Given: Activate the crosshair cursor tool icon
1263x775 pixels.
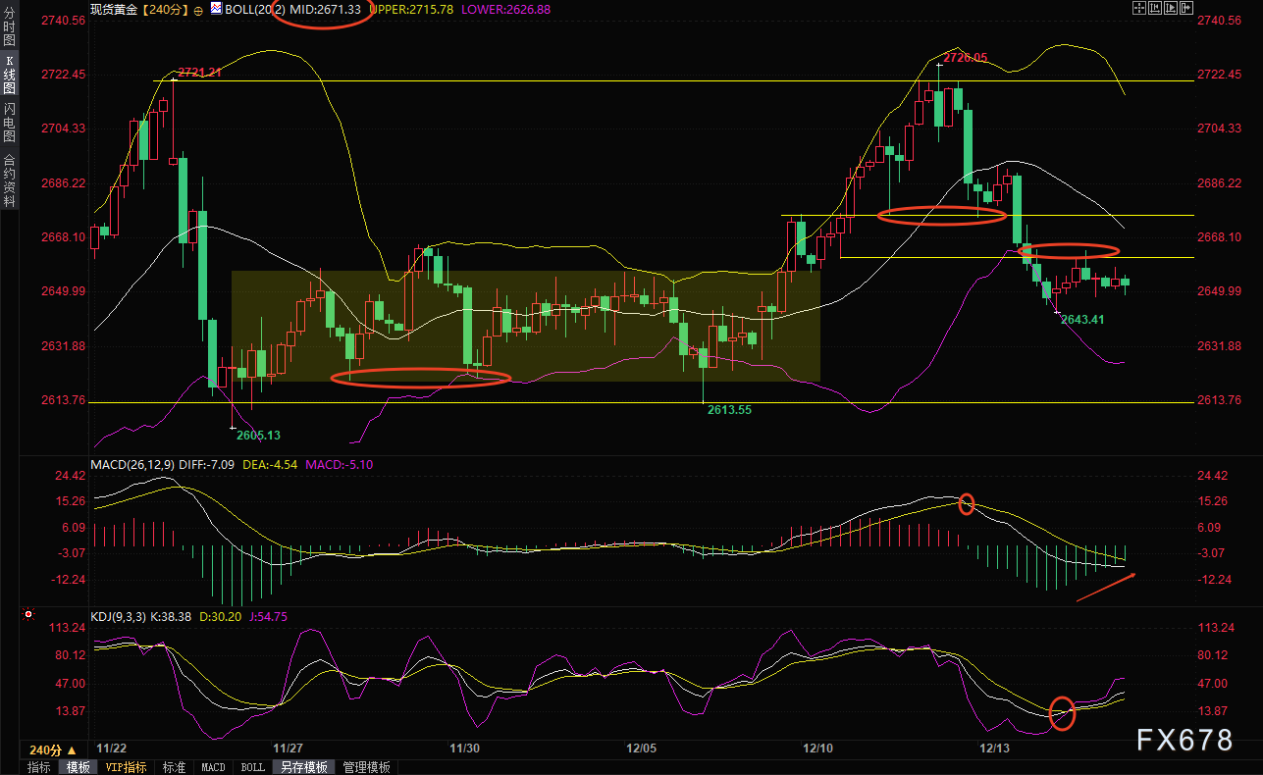Looking at the screenshot, I should point(1139,8).
